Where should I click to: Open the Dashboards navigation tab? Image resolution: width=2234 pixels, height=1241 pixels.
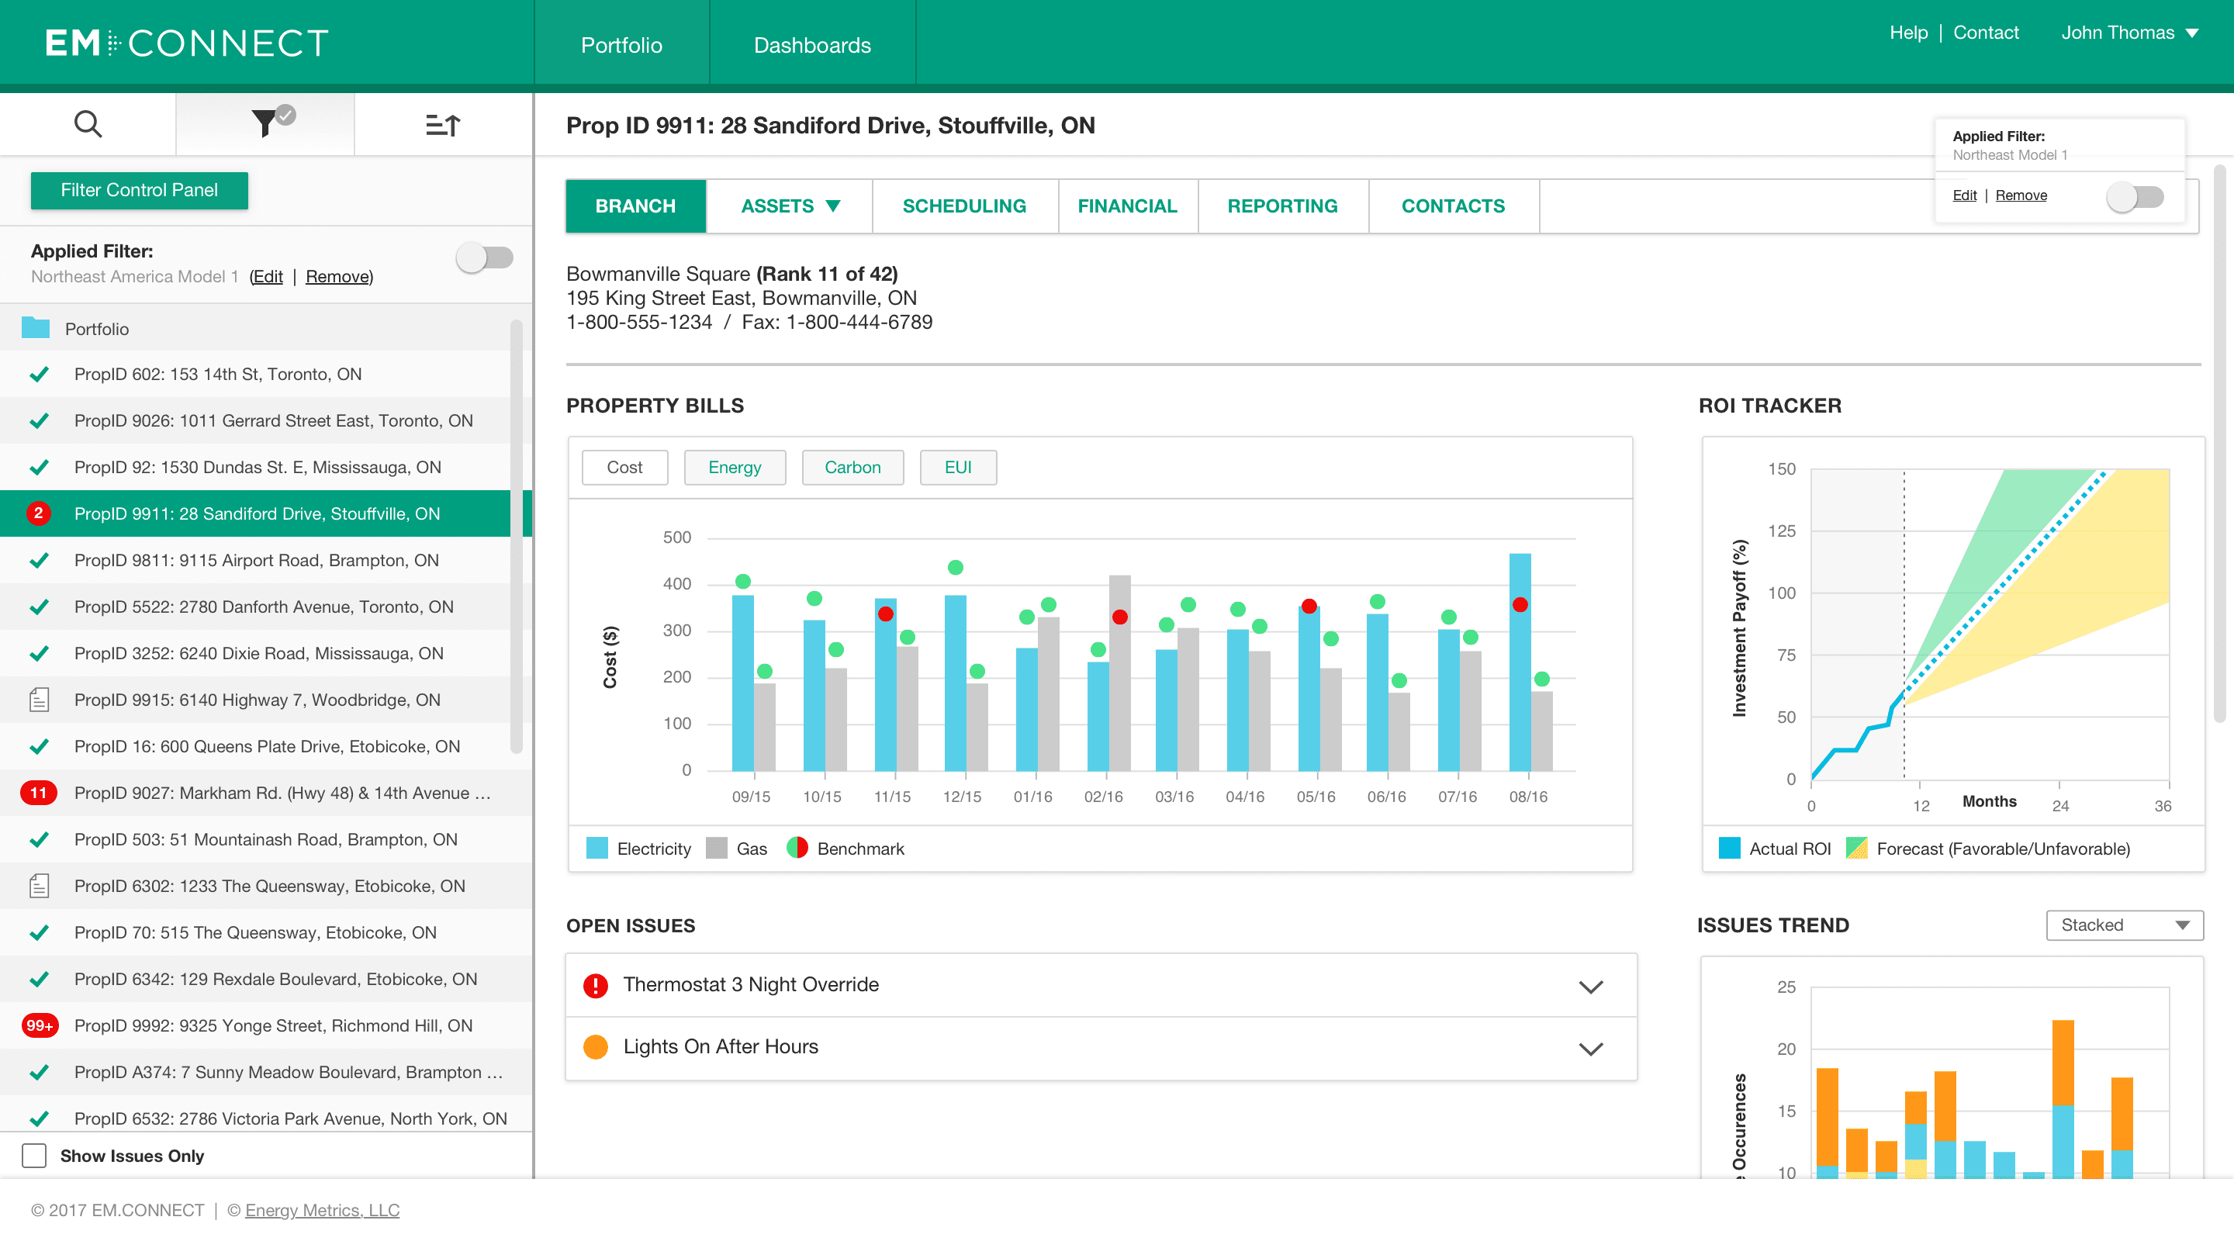click(811, 45)
